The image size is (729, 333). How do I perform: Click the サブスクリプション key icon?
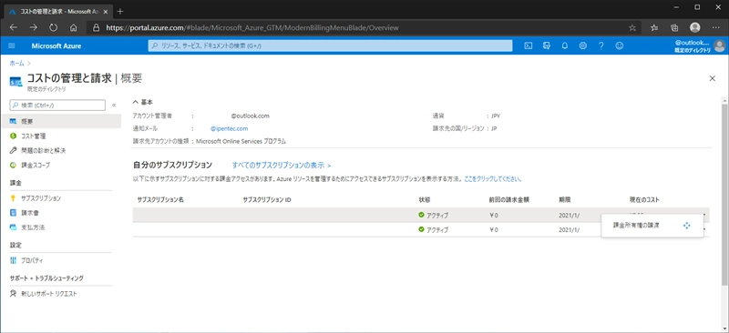coord(13,198)
